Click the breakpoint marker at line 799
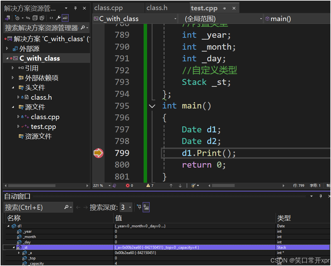This screenshot has width=331, height=266. (x=98, y=153)
